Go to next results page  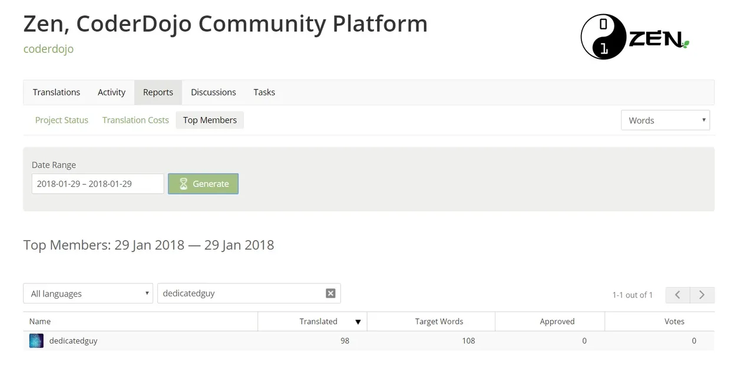pos(702,295)
